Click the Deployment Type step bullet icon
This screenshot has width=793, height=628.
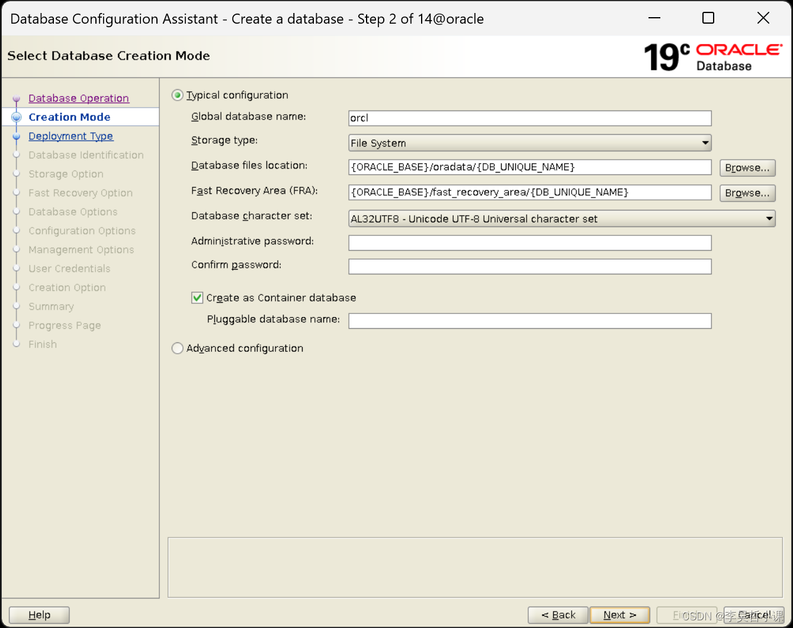pos(17,136)
